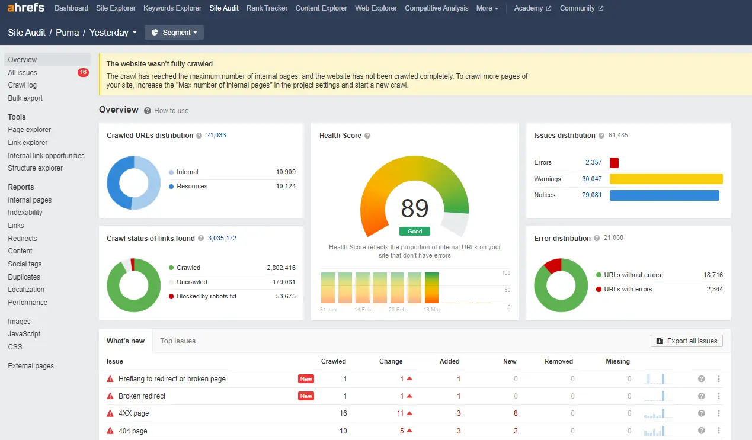
Task: Open the Segment dropdown
Action: [x=174, y=33]
